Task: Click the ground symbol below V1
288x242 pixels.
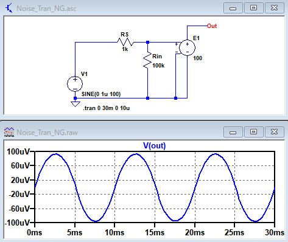Action: click(75, 103)
